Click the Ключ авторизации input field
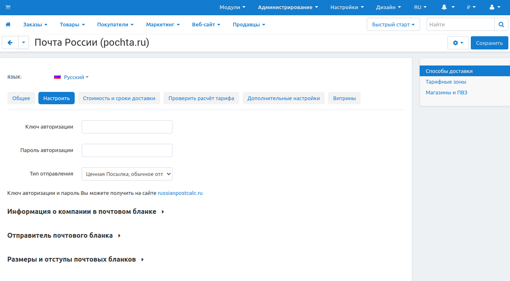This screenshot has height=281, width=510. (x=127, y=127)
